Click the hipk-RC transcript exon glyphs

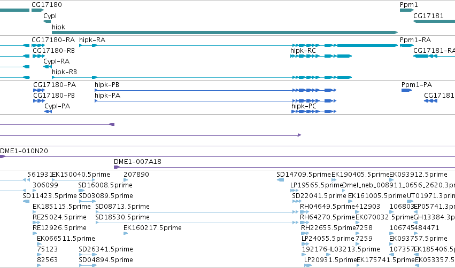321,56
